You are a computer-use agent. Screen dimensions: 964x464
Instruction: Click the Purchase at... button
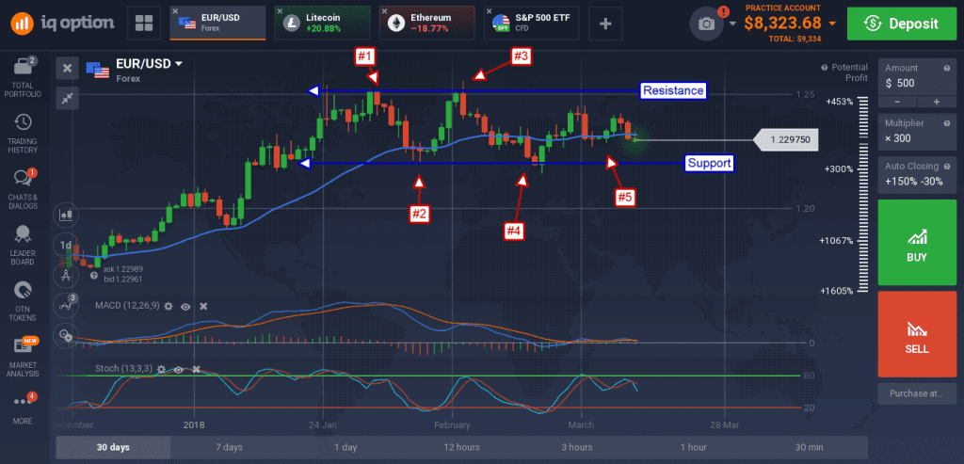pos(917,393)
